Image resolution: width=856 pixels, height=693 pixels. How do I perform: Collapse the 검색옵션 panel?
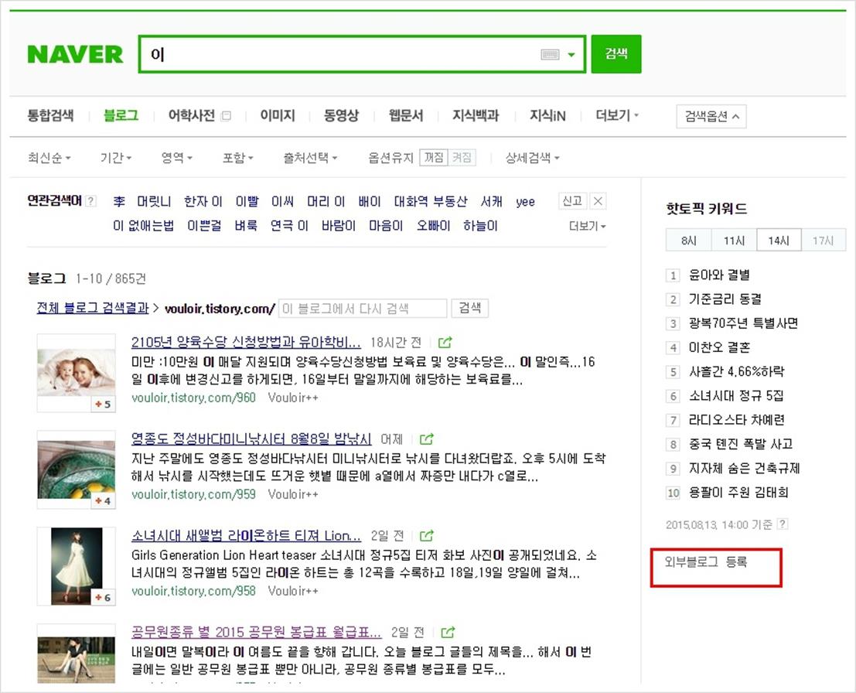(711, 116)
